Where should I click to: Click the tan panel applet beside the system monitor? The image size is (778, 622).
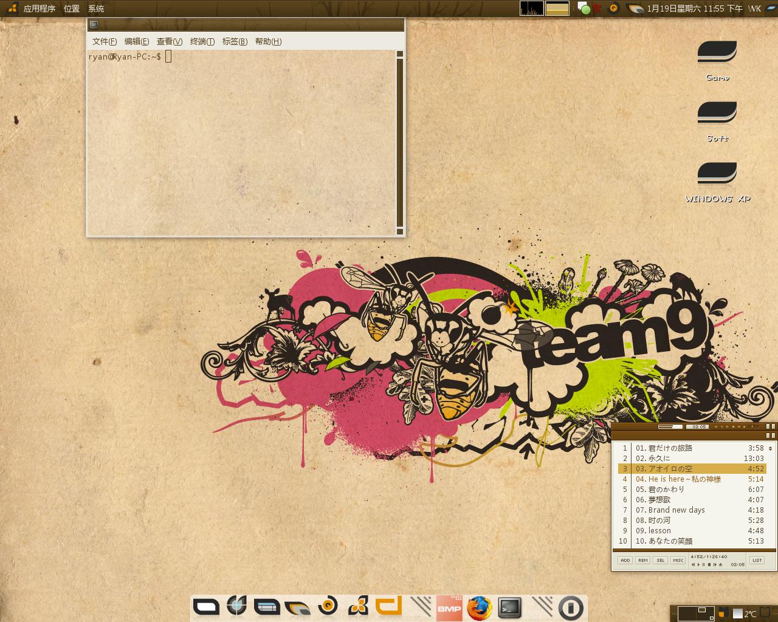[557, 8]
